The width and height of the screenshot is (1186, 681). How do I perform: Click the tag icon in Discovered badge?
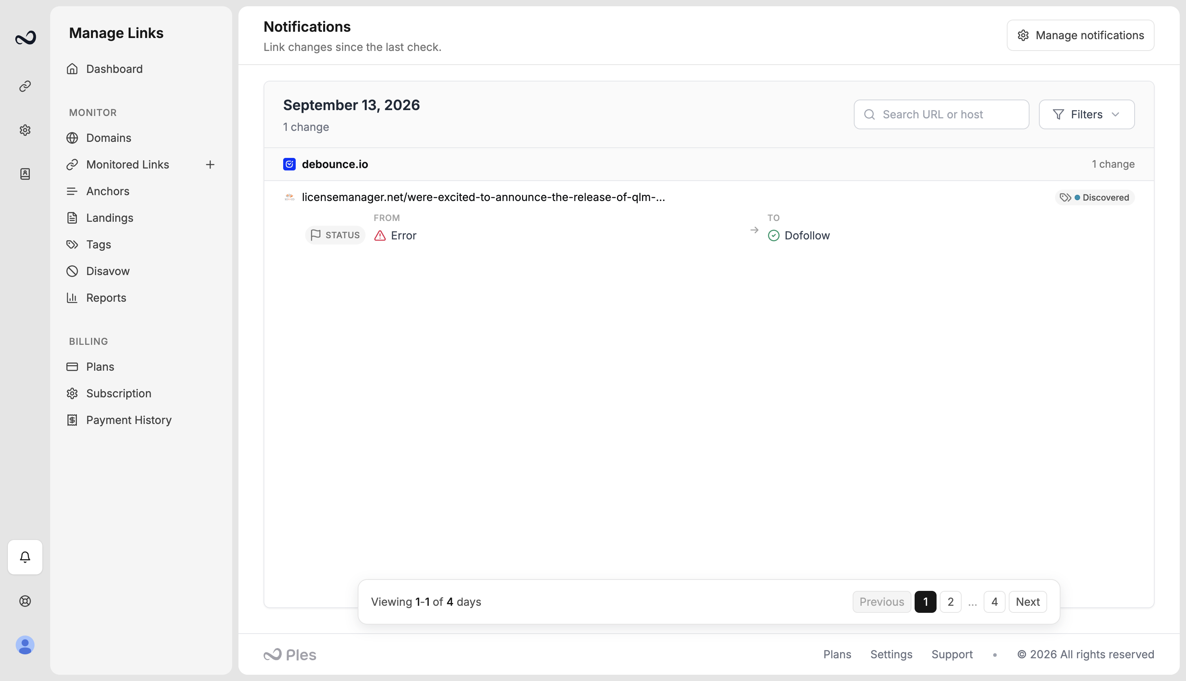1065,197
